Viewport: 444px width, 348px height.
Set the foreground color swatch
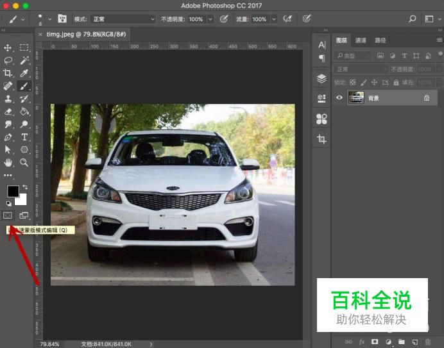[12, 190]
